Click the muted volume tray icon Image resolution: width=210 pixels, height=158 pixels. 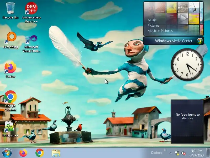click(183, 153)
